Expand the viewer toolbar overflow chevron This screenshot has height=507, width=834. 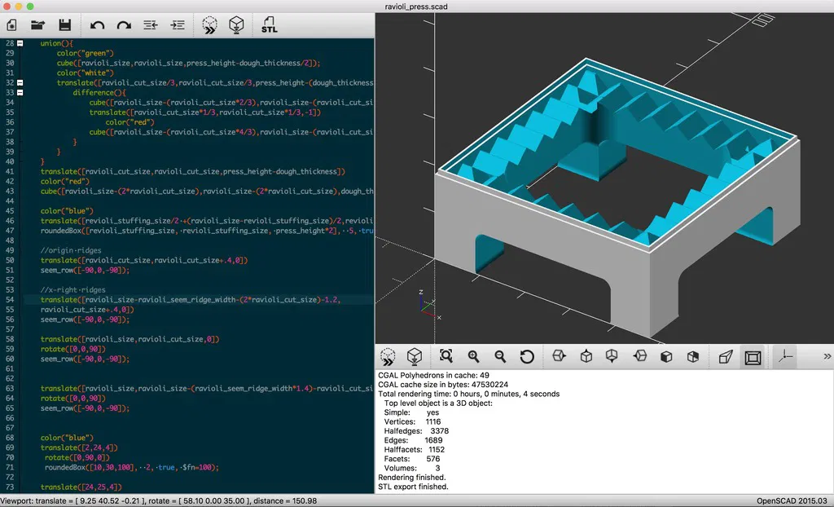pos(827,356)
